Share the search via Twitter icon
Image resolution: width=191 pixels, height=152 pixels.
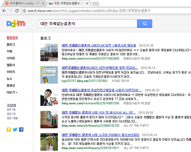tap(15, 129)
